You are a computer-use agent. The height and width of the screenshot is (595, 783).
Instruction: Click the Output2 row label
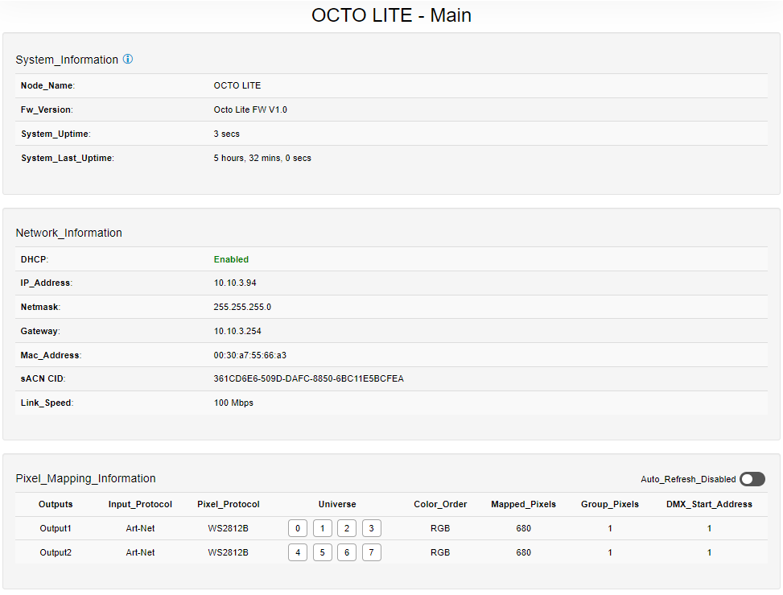coord(56,552)
